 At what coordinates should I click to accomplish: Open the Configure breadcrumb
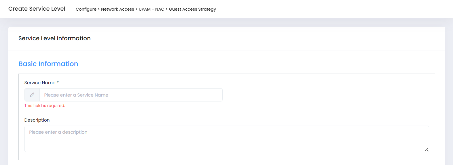86,9
